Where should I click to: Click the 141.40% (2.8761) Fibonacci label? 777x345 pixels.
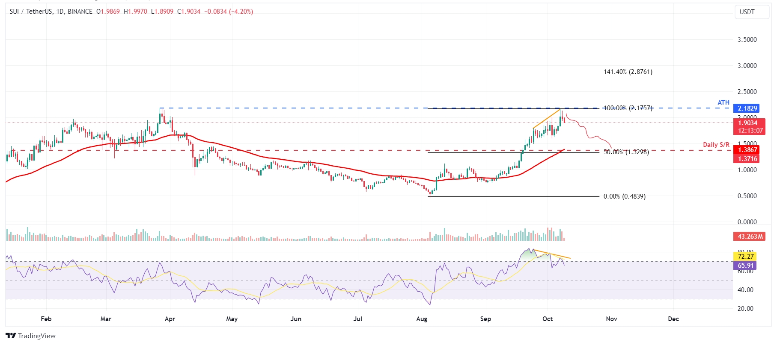[x=628, y=72]
